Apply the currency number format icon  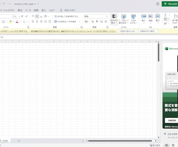click(86, 22)
